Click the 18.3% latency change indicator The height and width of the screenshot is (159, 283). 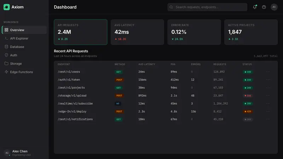[x=120, y=39]
